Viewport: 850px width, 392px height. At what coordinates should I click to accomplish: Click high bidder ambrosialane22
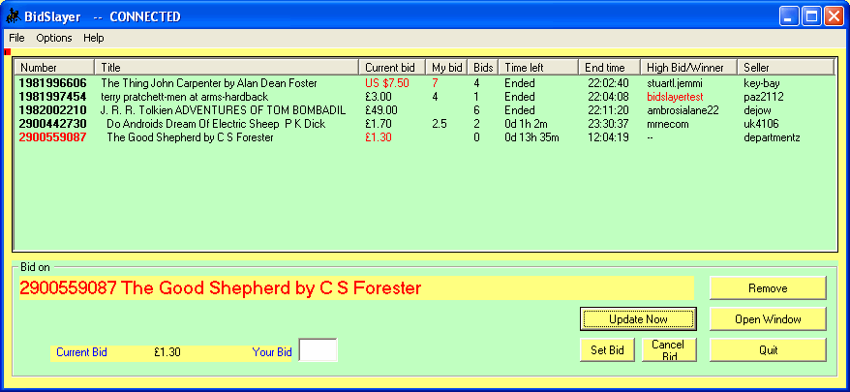[683, 110]
